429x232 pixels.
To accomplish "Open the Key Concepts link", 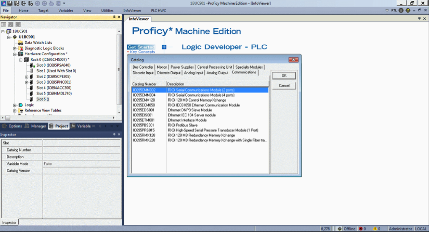I will pos(142,52).
